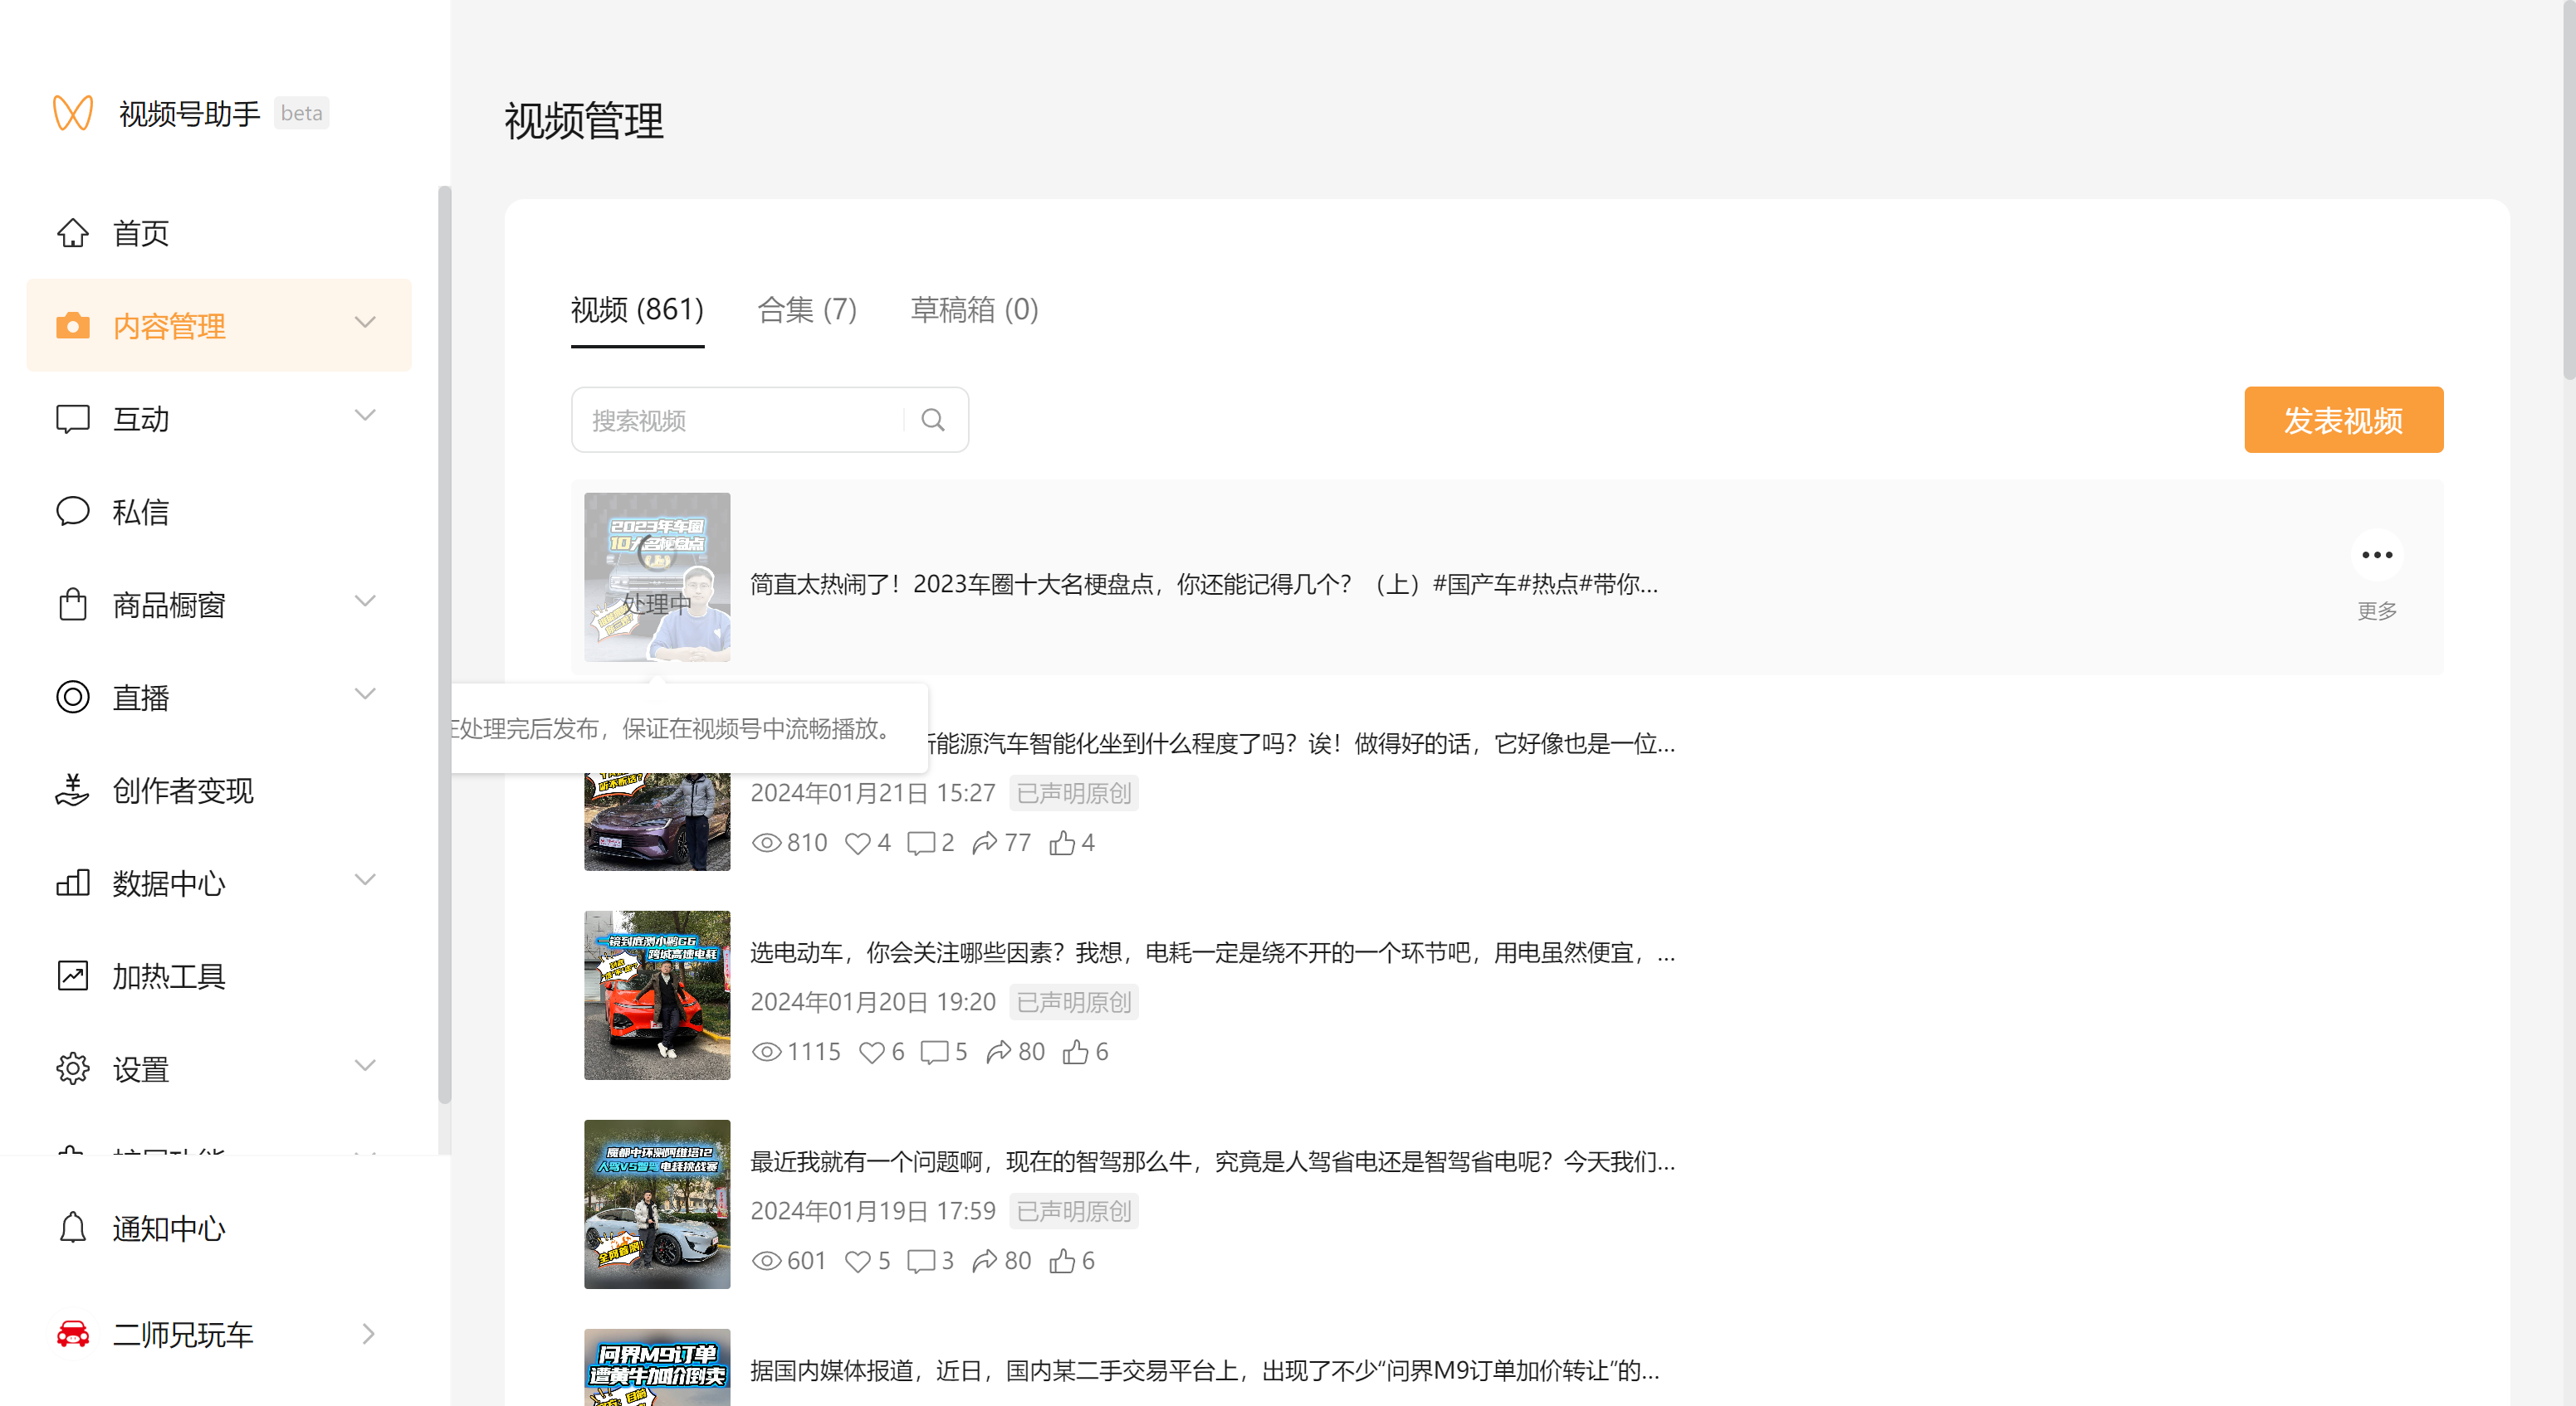Viewport: 2576px width, 1406px height.
Task: Click the 首页 home icon
Action: coord(72,233)
